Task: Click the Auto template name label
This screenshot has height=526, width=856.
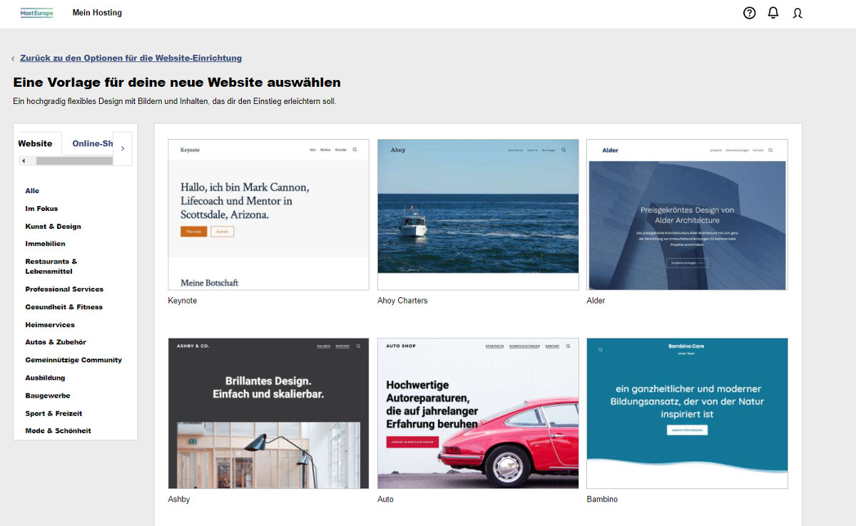Action: [x=385, y=500]
